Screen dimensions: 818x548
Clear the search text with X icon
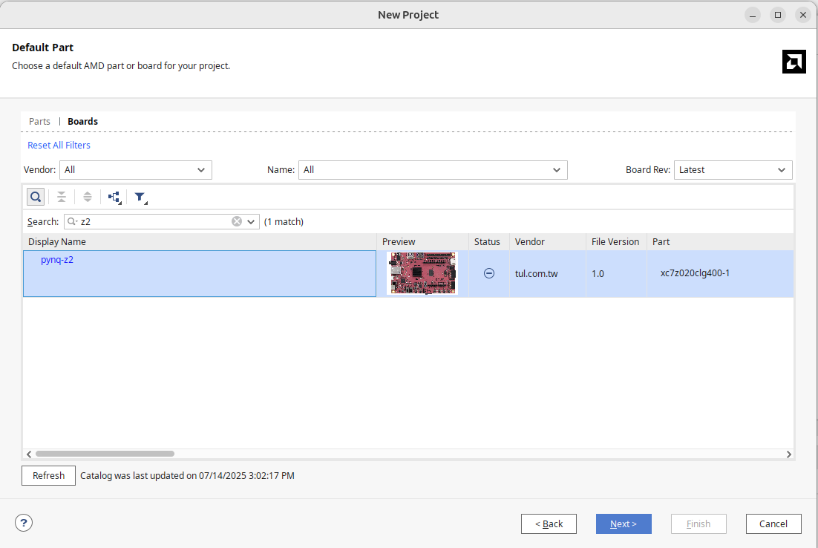tap(237, 221)
